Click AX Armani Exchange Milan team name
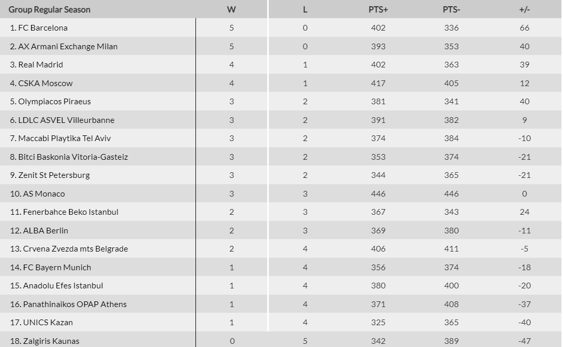The width and height of the screenshot is (563, 347). coord(68,47)
